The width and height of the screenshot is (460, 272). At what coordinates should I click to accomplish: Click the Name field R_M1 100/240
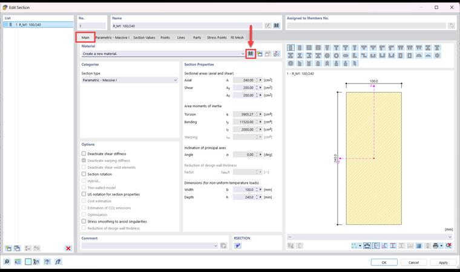coord(187,26)
